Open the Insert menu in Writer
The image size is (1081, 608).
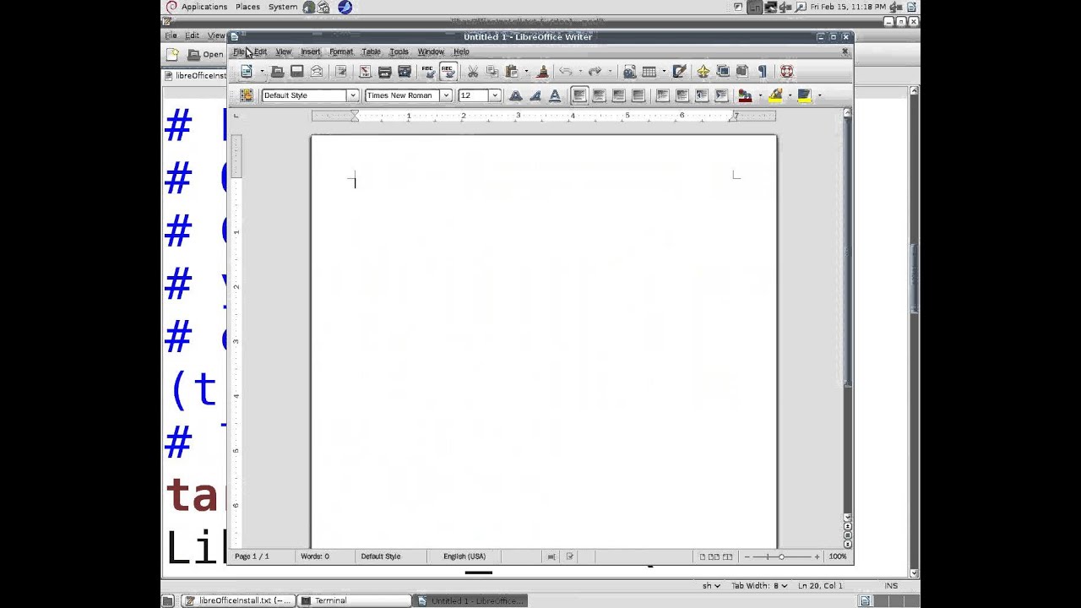[311, 52]
